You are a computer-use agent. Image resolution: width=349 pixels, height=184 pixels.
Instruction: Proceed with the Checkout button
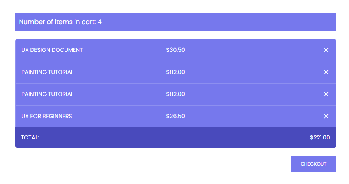click(x=313, y=164)
